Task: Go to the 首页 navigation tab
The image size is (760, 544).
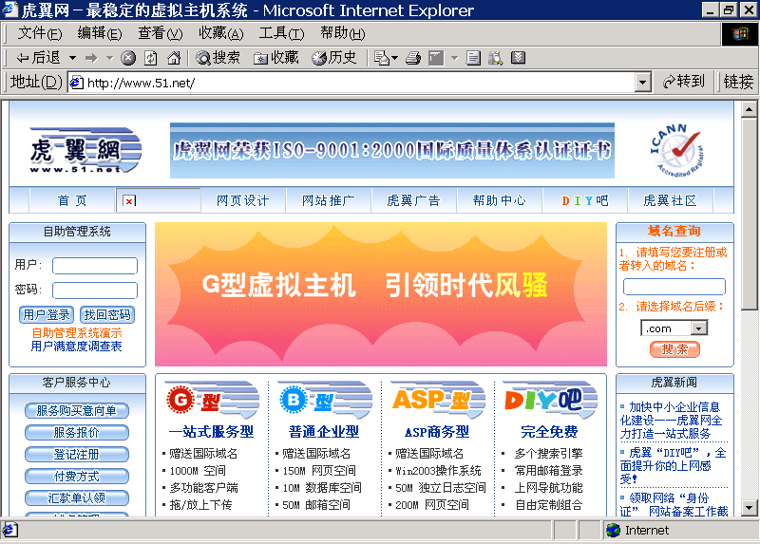Action: (x=72, y=200)
